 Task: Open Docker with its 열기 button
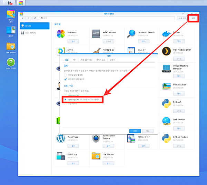click(x=179, y=41)
